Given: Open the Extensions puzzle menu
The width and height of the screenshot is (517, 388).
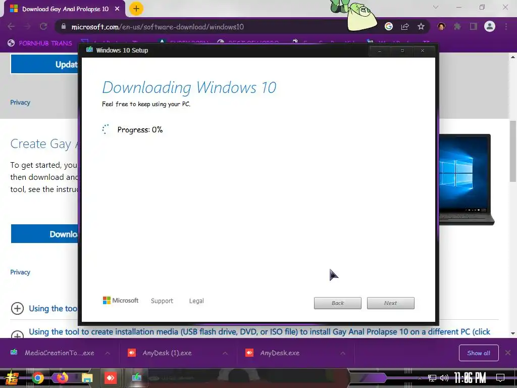Looking at the screenshot, I should pyautogui.click(x=457, y=26).
